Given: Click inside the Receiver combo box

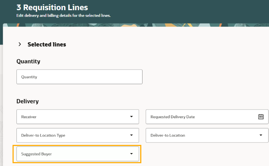Looking at the screenshot, I should 70,117.
